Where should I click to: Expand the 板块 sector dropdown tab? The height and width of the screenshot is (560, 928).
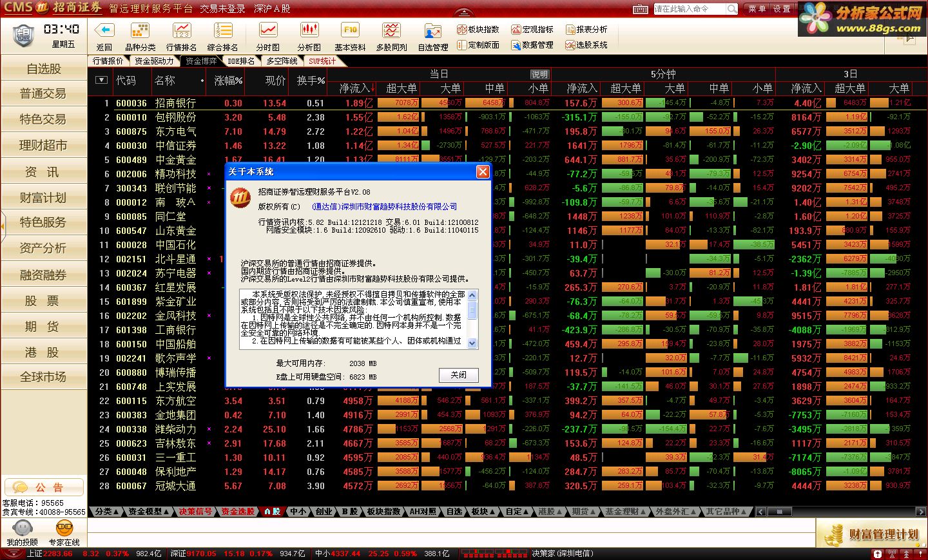click(483, 512)
